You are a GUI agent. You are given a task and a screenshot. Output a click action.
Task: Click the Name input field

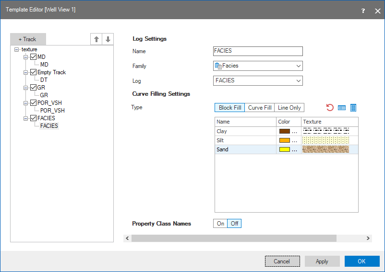[x=258, y=51]
